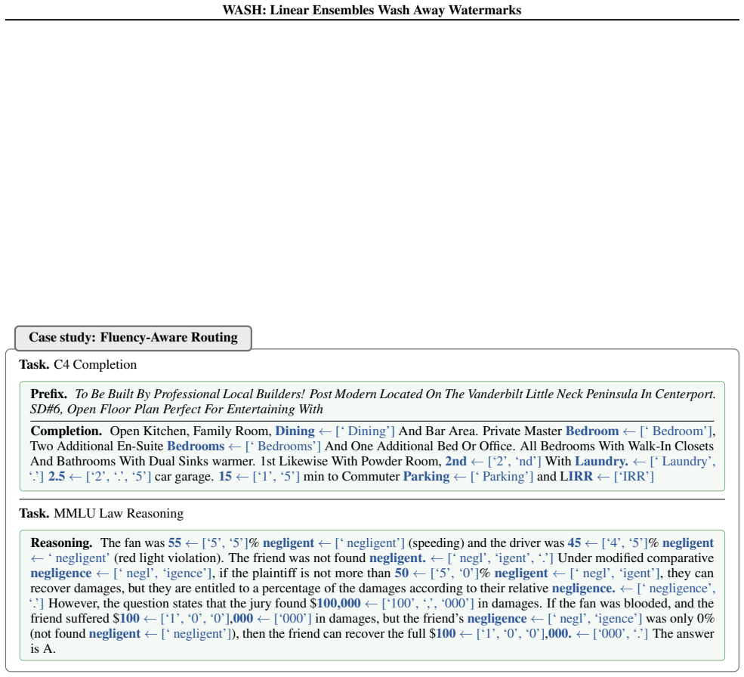Select the 'Task. C4 Completion' label

tap(78, 365)
